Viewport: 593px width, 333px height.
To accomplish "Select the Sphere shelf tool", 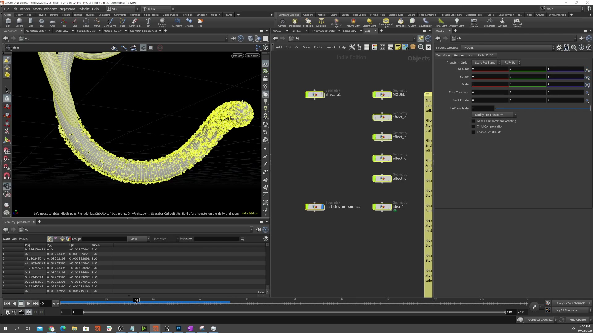I will (19, 22).
